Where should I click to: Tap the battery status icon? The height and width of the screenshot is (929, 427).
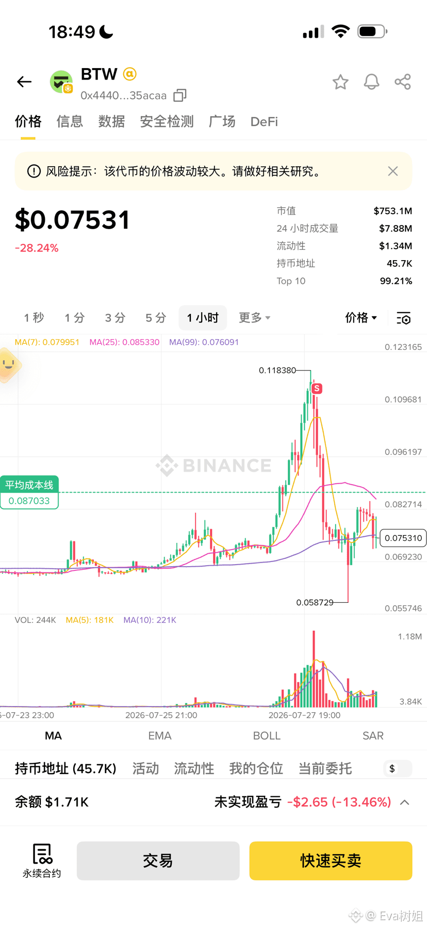pyautogui.click(x=372, y=31)
